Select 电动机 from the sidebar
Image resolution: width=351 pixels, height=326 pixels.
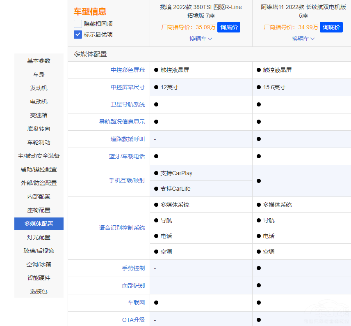point(39,102)
